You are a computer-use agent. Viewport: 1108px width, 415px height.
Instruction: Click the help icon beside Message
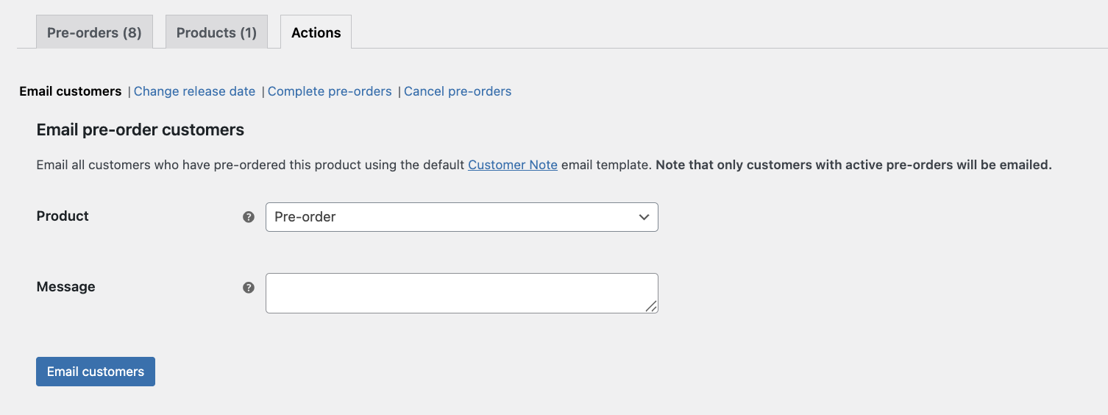[x=249, y=288]
